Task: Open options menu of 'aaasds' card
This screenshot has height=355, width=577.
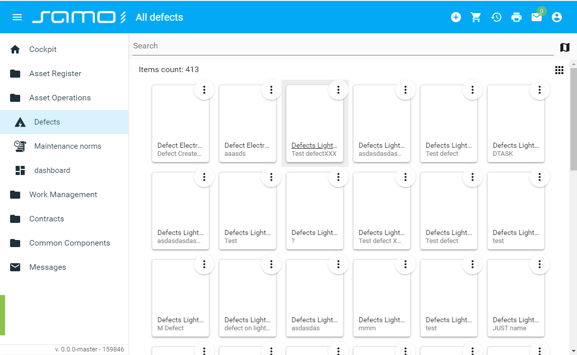Action: pyautogui.click(x=271, y=90)
